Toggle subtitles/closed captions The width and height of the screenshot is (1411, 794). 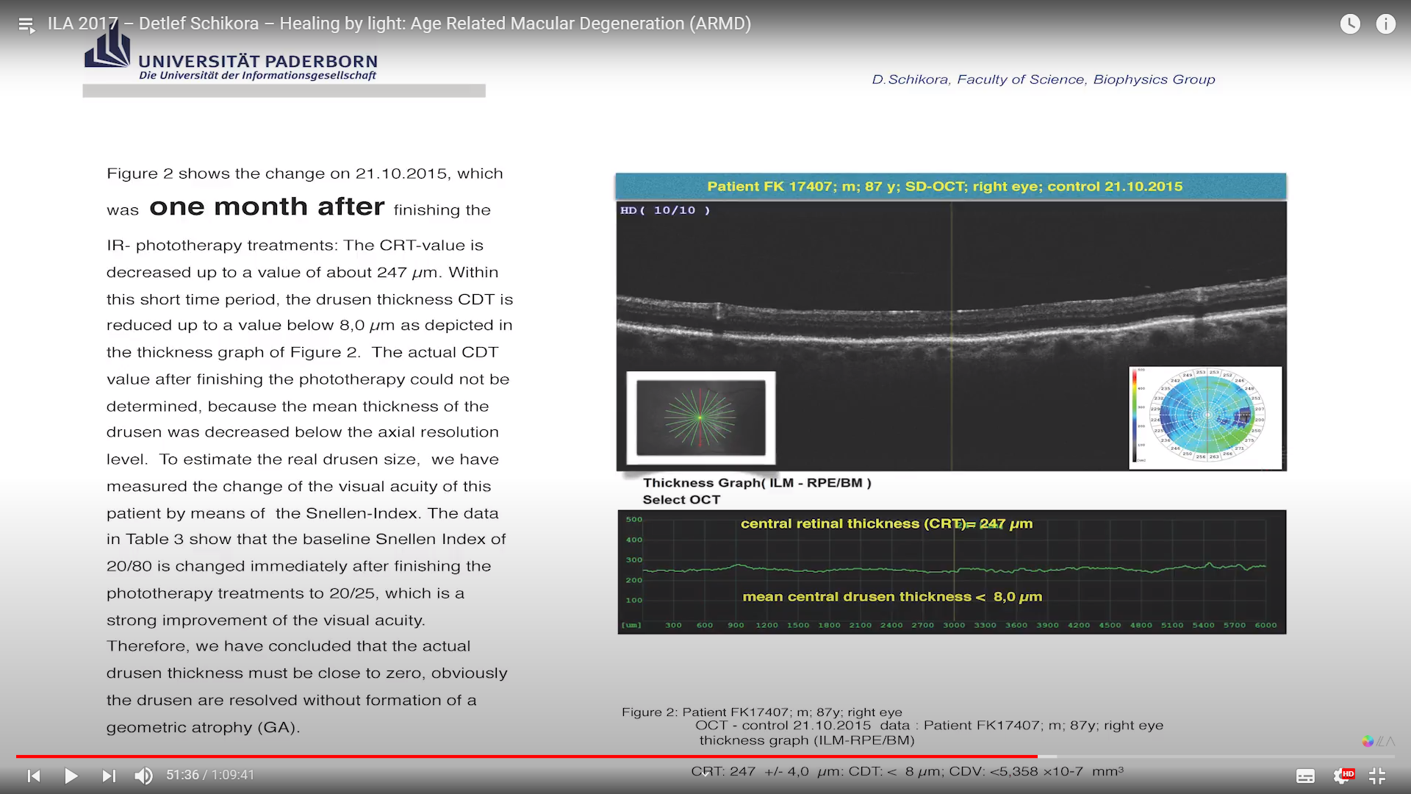click(x=1305, y=776)
